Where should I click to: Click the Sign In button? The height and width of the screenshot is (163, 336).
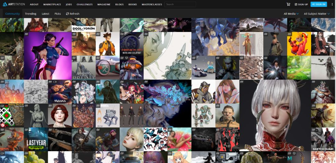click(319, 4)
